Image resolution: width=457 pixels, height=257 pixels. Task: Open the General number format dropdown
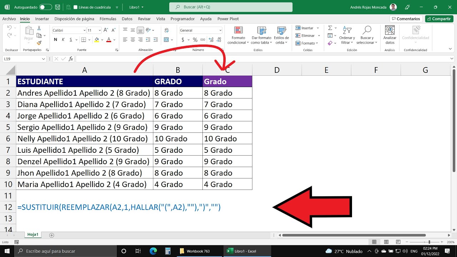point(220,30)
